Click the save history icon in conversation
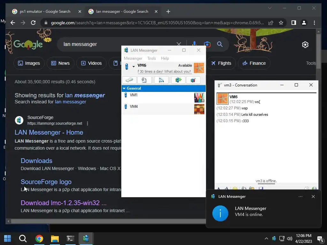 tap(261, 188)
